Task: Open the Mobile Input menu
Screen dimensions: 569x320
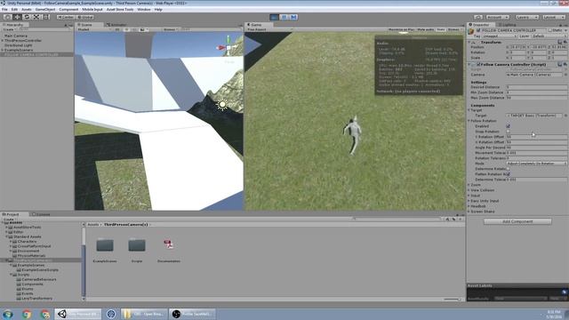Action: (x=92, y=10)
